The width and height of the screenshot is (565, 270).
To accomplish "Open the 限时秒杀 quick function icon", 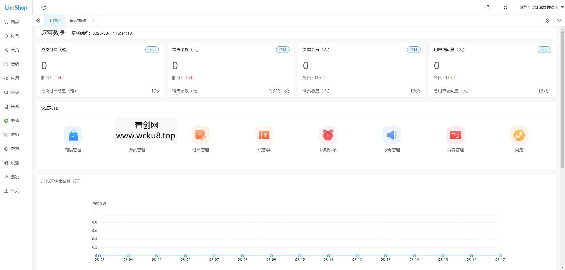I will [328, 135].
